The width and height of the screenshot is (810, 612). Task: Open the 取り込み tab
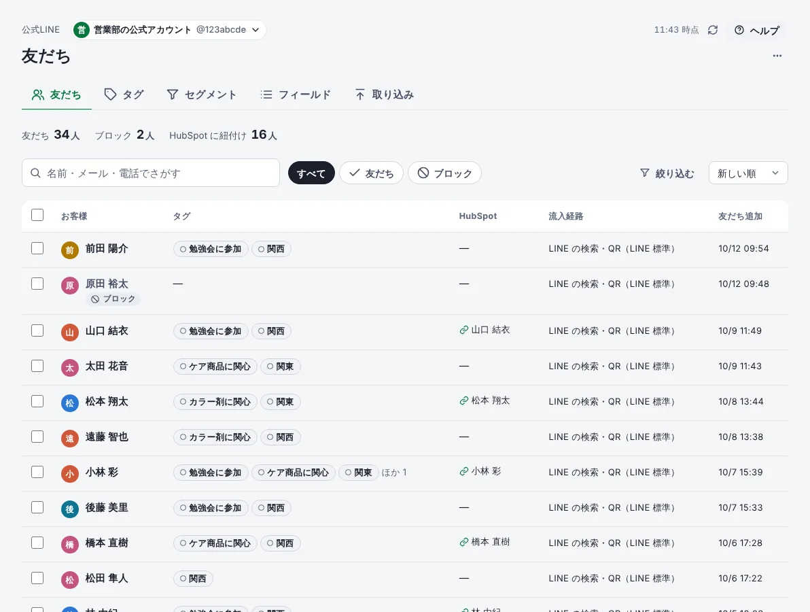385,95
